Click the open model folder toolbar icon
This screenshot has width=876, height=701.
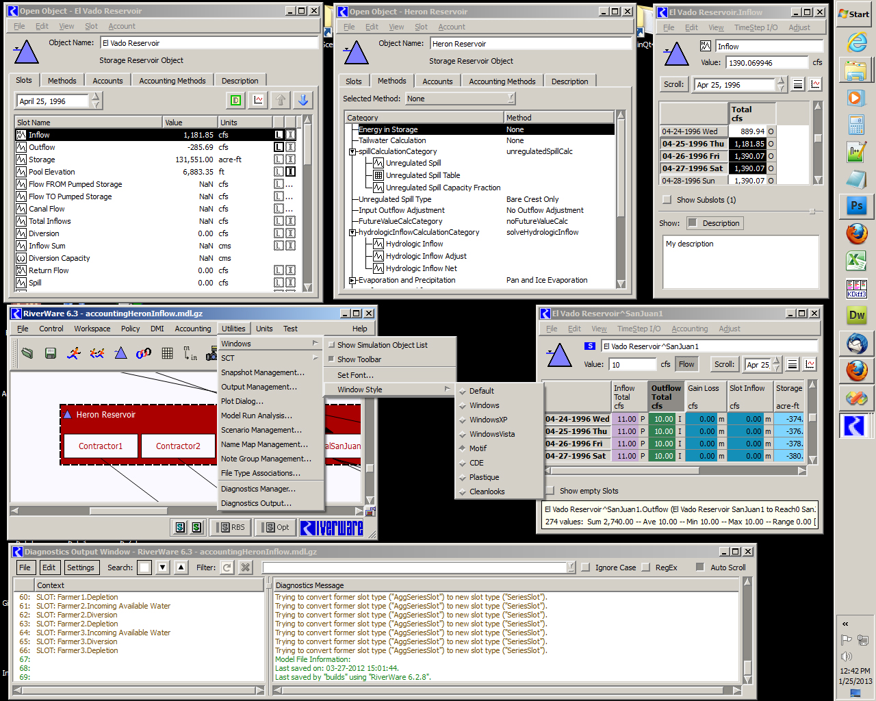[27, 353]
